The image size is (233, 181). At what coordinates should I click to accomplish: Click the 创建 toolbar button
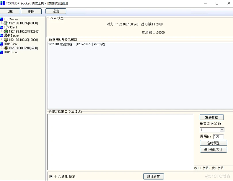tap(10, 11)
